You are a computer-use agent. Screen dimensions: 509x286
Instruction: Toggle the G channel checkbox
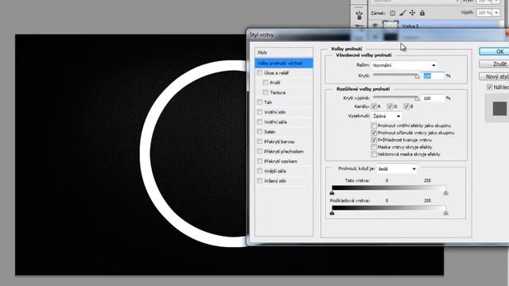pos(390,106)
